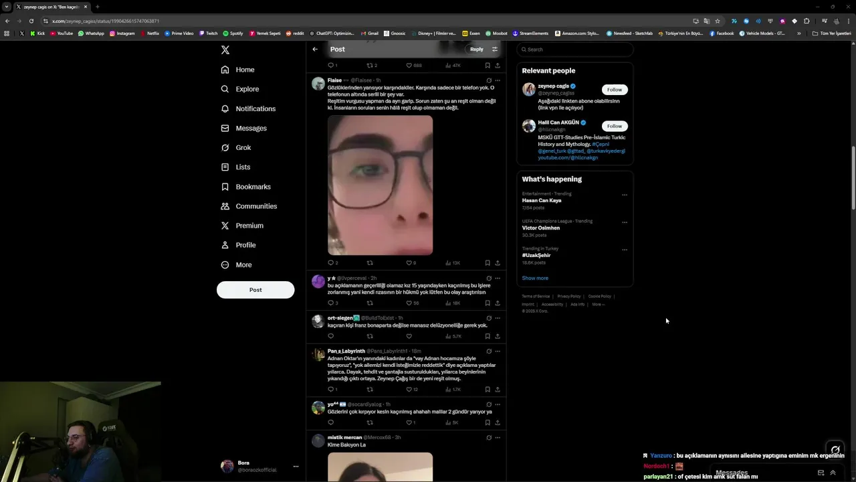Click Show more under What's happening

click(535, 278)
